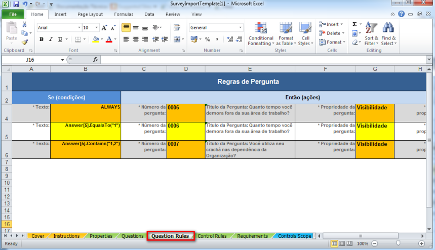This screenshot has width=435, height=250.
Task: Open the Control Rules sheet tab
Action: (212, 236)
